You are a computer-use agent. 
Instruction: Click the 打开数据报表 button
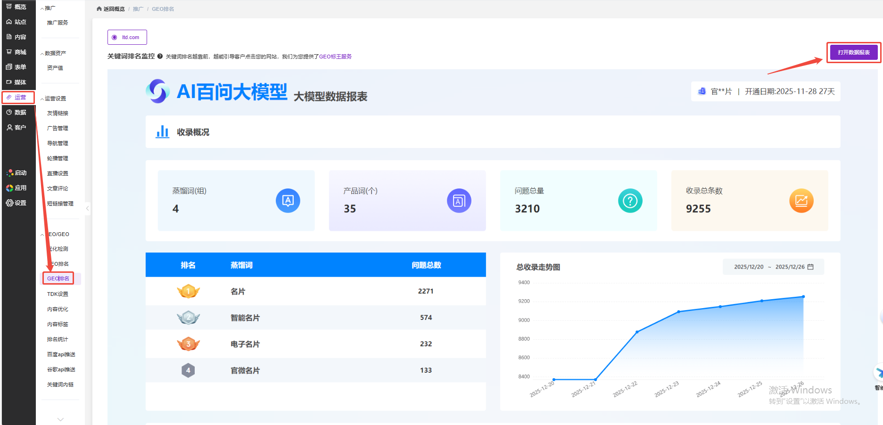853,52
